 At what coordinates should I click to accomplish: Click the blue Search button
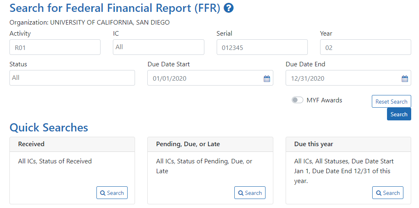pyautogui.click(x=399, y=114)
